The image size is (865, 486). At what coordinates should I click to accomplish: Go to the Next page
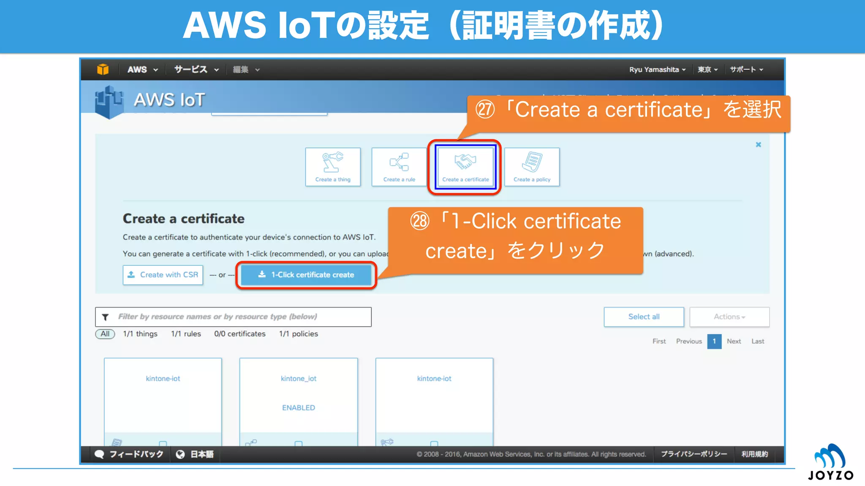tap(734, 341)
